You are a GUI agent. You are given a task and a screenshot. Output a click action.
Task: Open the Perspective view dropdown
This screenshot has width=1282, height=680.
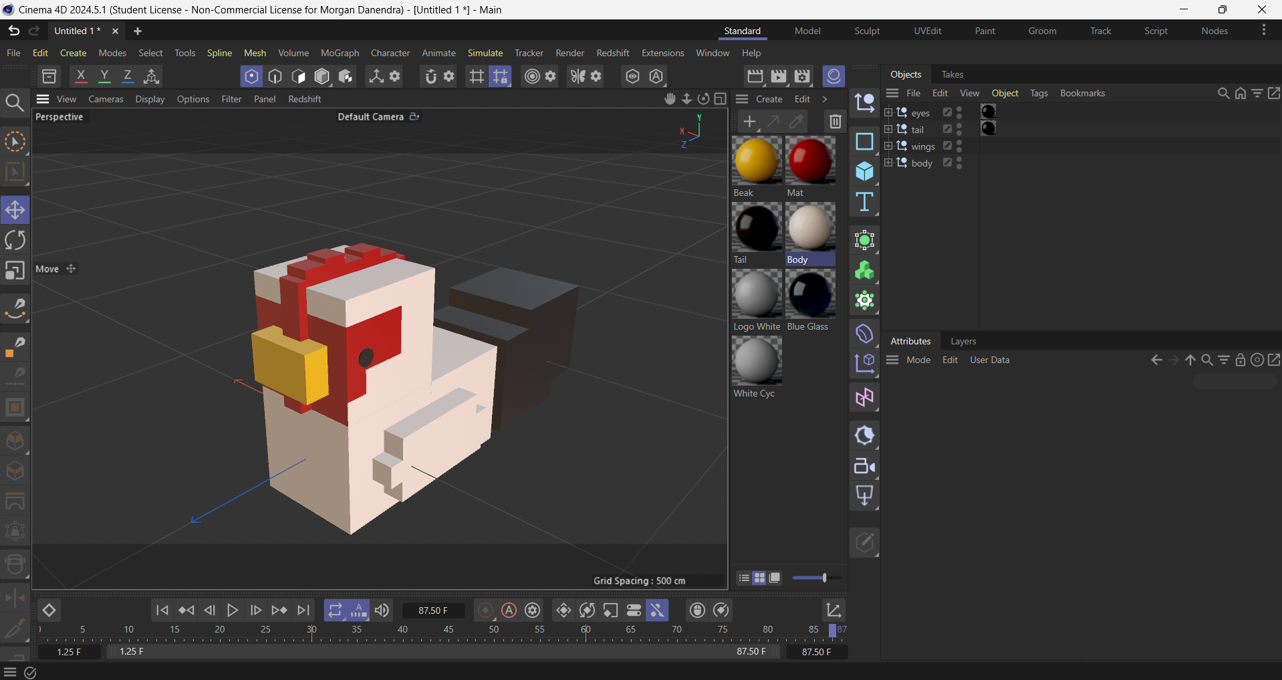coord(59,116)
